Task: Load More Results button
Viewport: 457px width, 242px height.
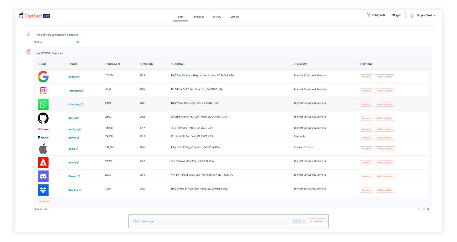Action: pyautogui.click(x=45, y=201)
